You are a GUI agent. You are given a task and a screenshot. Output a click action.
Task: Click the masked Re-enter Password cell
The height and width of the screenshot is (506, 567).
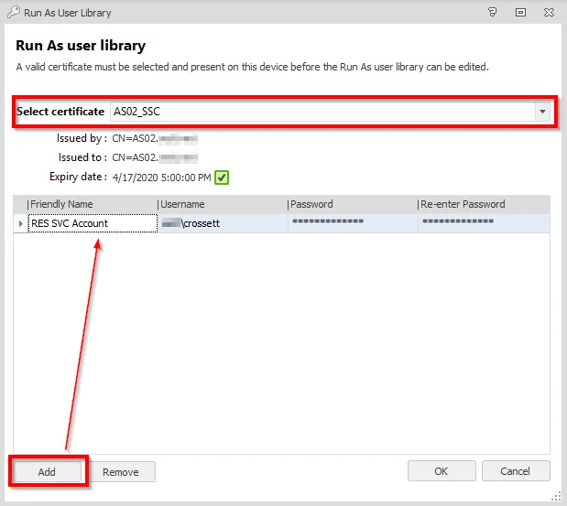tap(483, 223)
